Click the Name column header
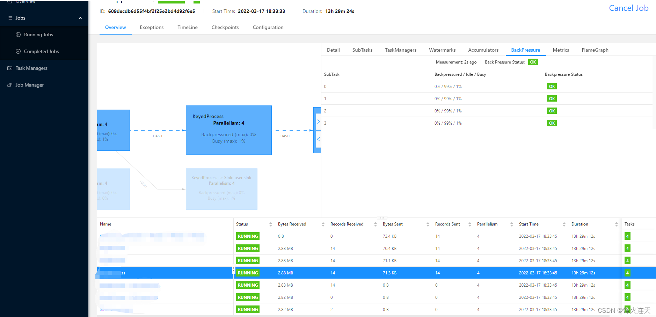656x317 pixels. [x=105, y=224]
